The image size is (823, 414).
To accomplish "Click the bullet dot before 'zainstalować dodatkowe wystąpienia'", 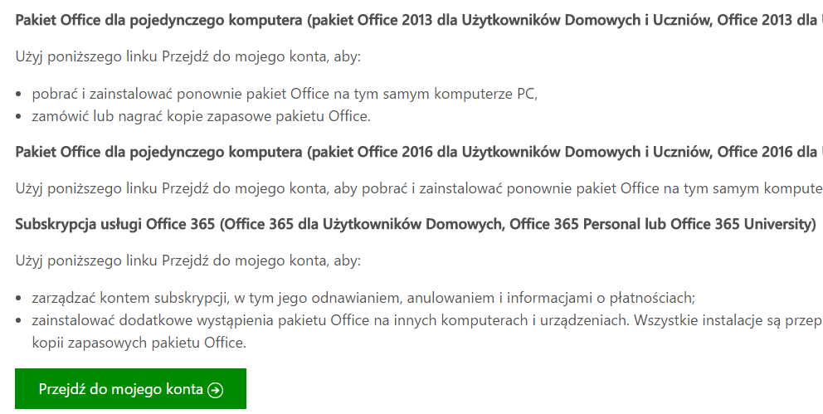I will click(x=20, y=320).
